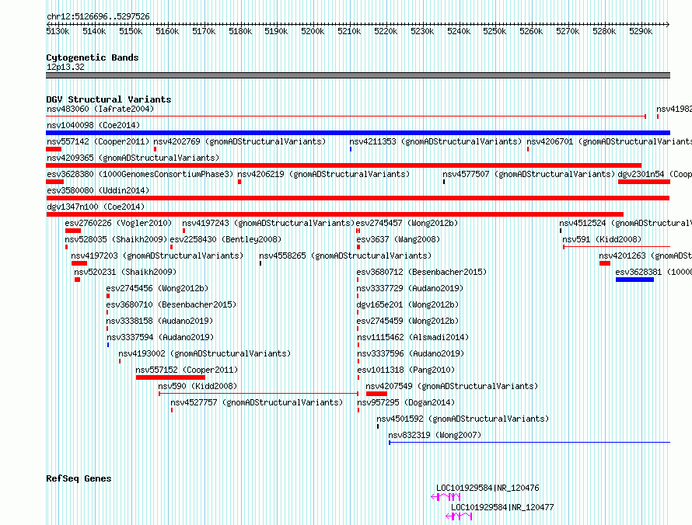Open the nsv528035 (Shaikh2009) label

tap(116, 239)
